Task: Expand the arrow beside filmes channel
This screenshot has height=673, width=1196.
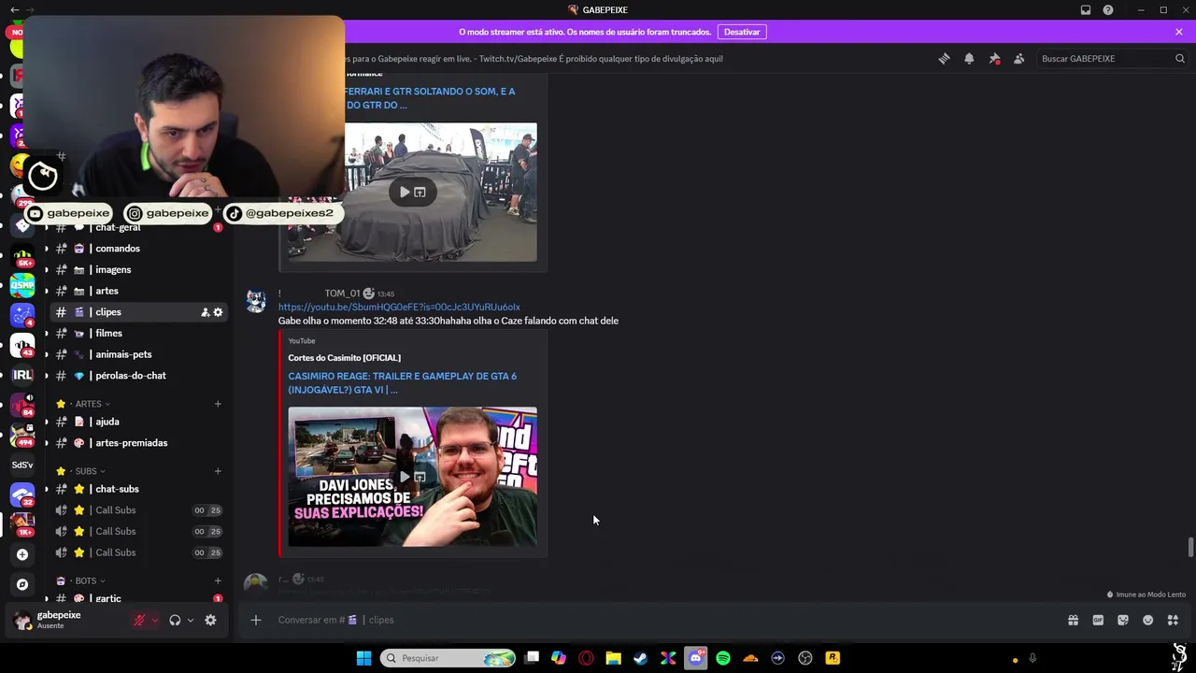Action: (47, 334)
